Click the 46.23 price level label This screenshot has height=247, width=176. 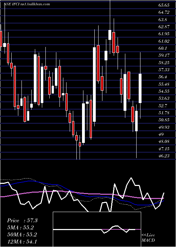(x=164, y=156)
